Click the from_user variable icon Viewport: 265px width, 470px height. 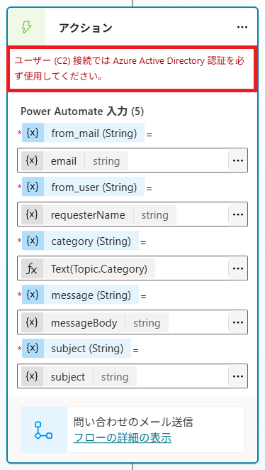[x=33, y=187]
